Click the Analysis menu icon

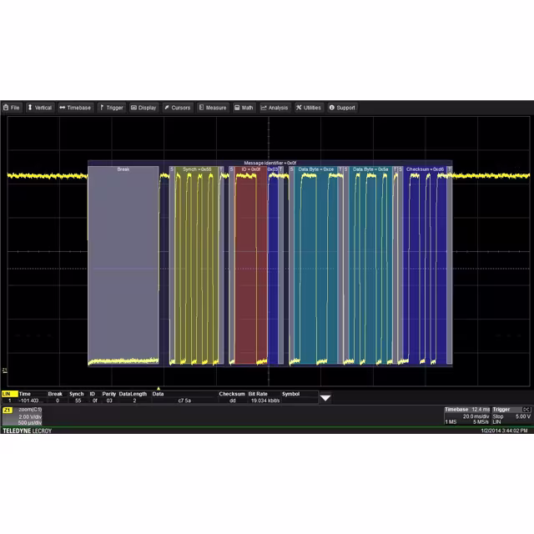[x=264, y=108]
